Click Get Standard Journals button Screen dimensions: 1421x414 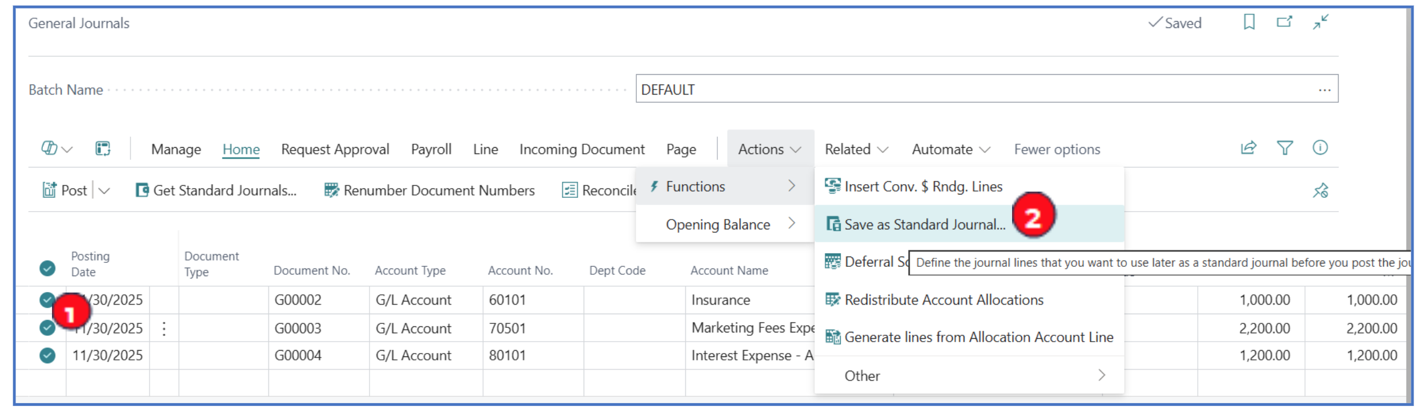[216, 190]
